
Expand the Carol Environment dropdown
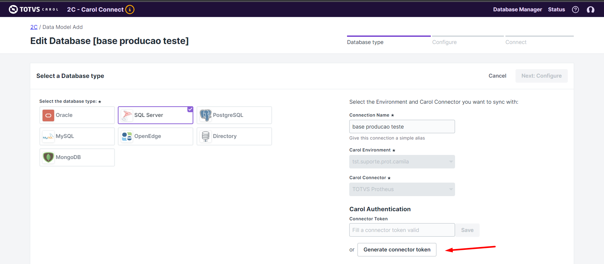[x=402, y=162]
